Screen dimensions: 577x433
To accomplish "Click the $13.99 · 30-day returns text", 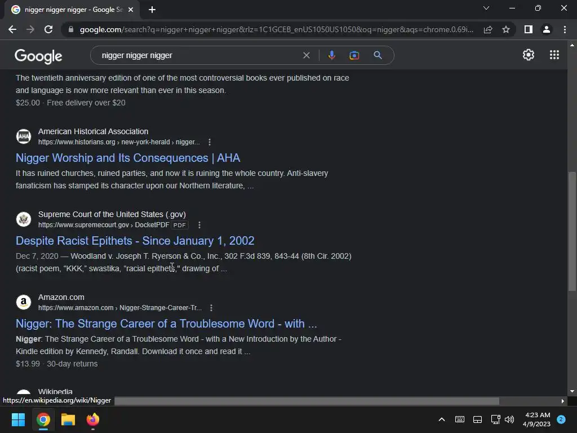I will point(57,364).
